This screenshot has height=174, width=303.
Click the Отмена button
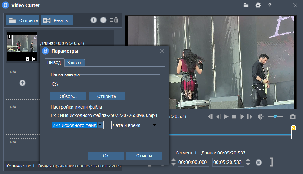(x=144, y=156)
